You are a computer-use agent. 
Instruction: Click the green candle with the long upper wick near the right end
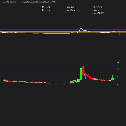[112, 79]
